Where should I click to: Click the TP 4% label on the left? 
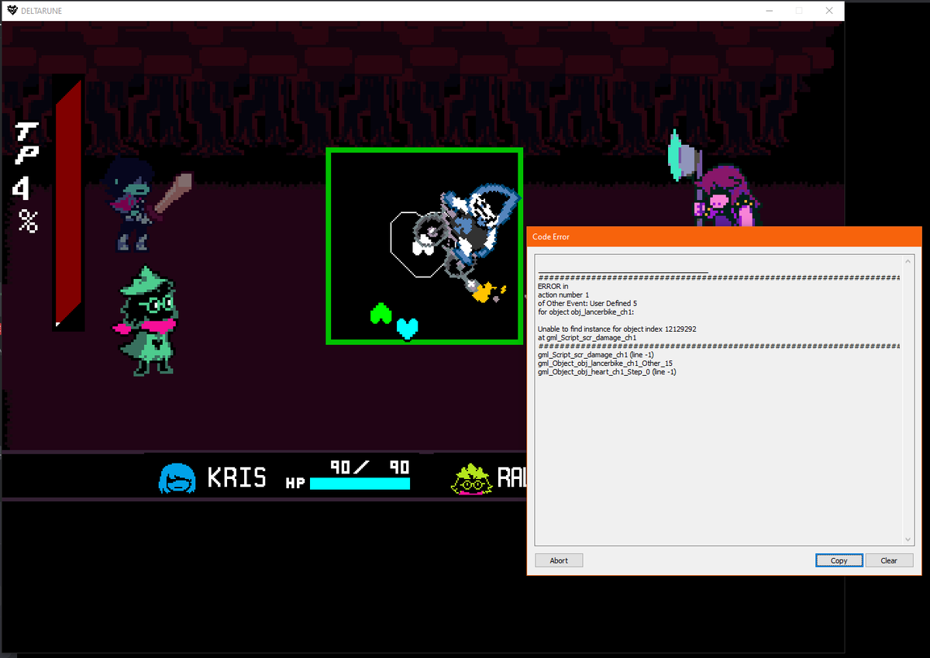(26, 177)
